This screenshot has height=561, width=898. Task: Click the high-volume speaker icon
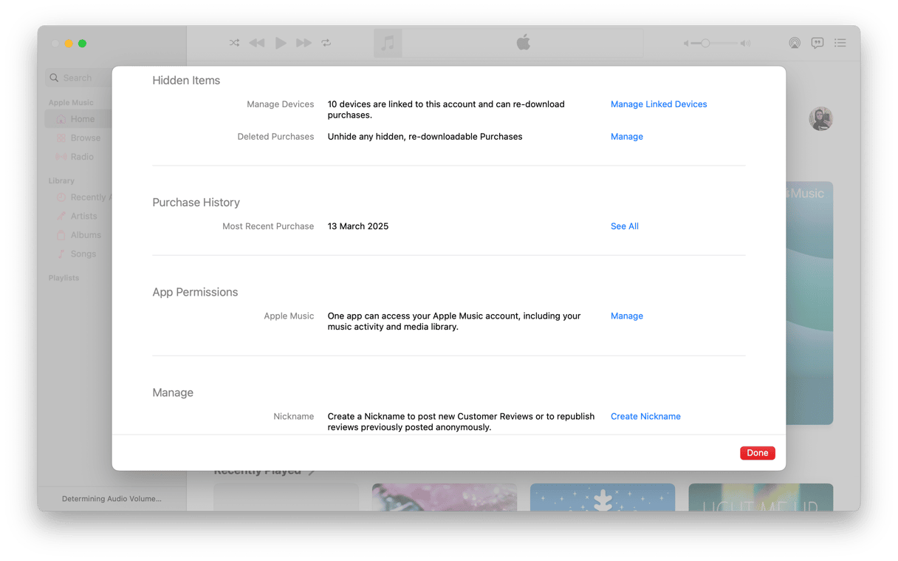click(x=745, y=44)
